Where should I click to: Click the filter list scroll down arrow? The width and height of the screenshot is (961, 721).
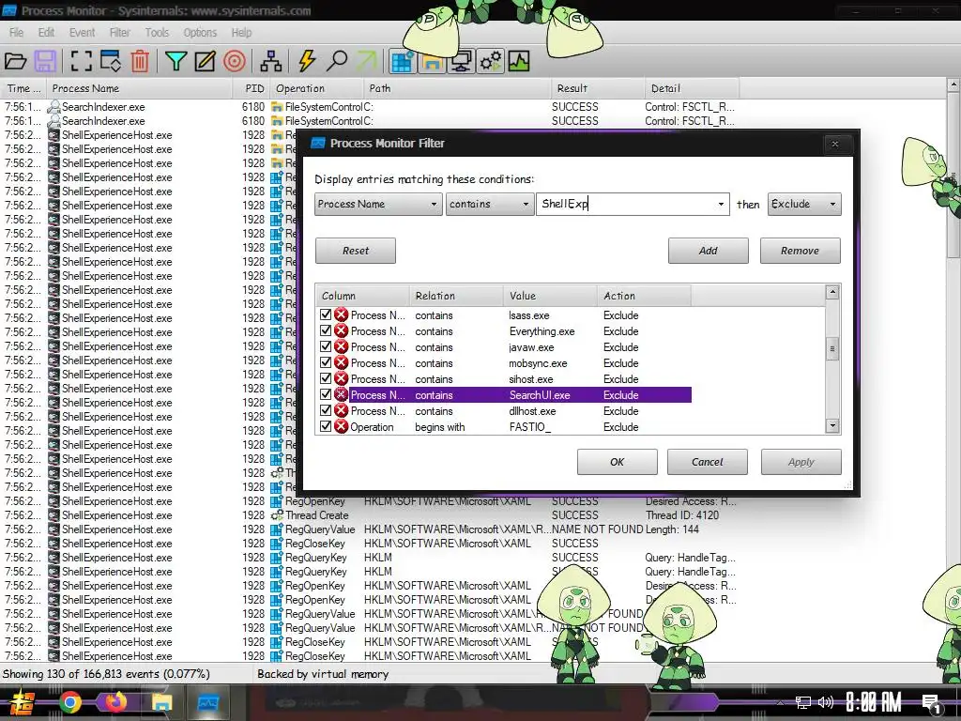pos(832,425)
